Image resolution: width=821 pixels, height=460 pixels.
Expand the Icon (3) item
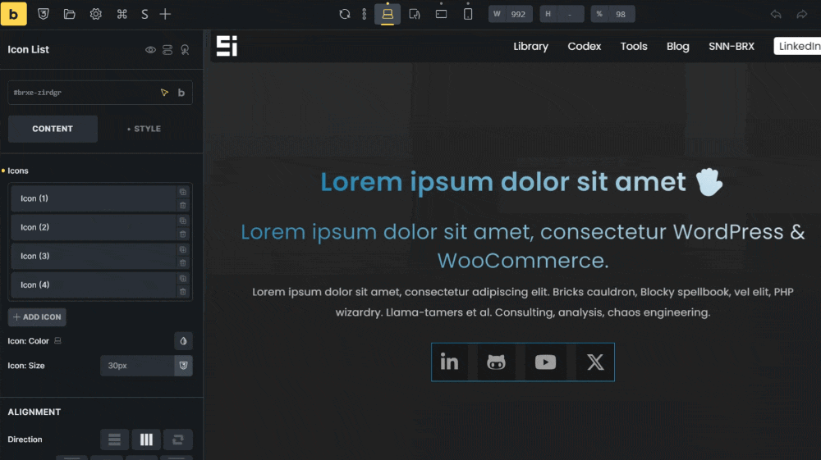(94, 256)
